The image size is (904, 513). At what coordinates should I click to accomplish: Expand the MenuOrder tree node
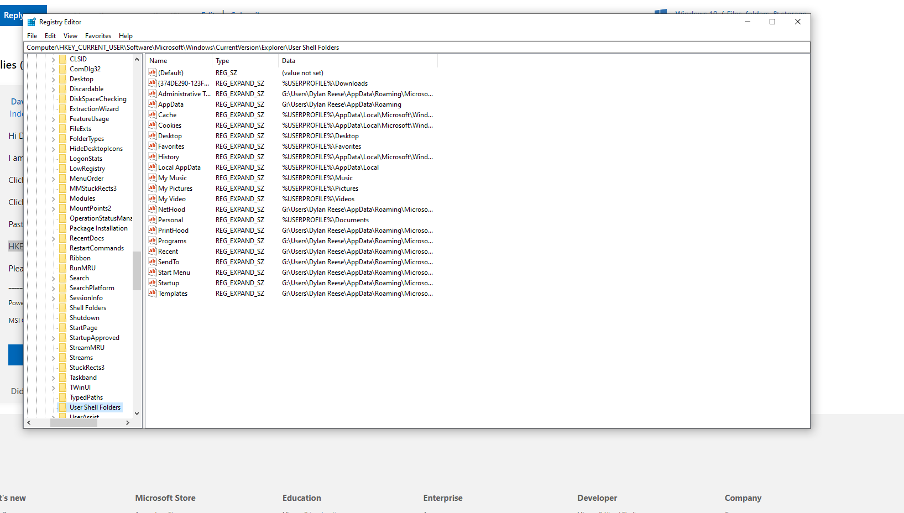click(54, 179)
